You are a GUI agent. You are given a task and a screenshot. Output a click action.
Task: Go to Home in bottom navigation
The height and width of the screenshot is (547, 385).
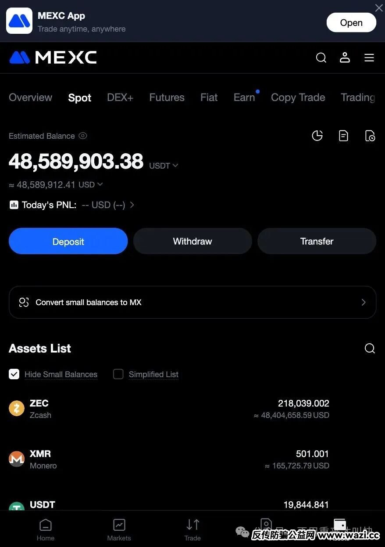pyautogui.click(x=46, y=529)
